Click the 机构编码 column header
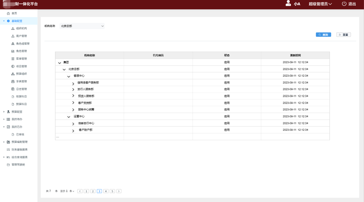 158,55
